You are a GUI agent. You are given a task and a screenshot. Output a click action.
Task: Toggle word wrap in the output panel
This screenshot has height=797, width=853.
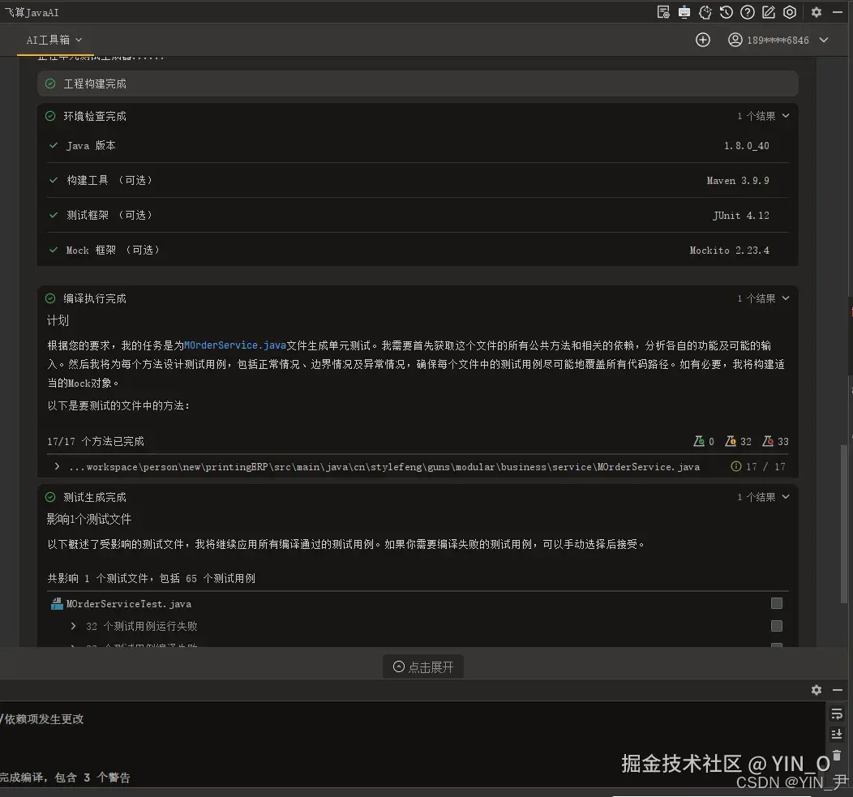coord(837,713)
